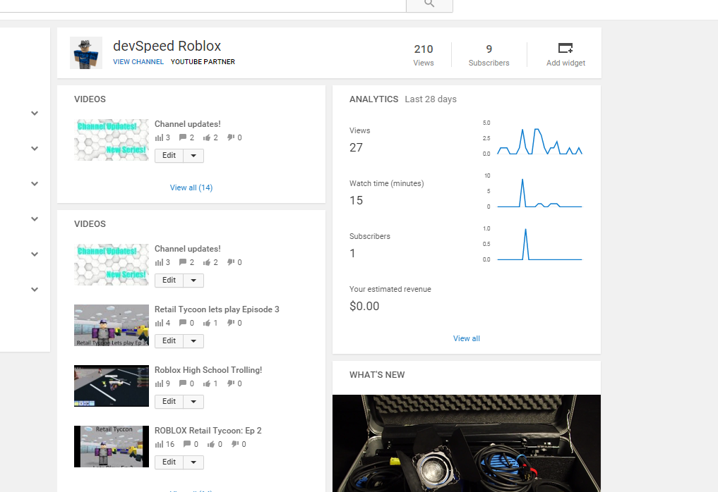Image resolution: width=718 pixels, height=492 pixels.
Task: Click the What's New equipment case image
Action: point(467,443)
